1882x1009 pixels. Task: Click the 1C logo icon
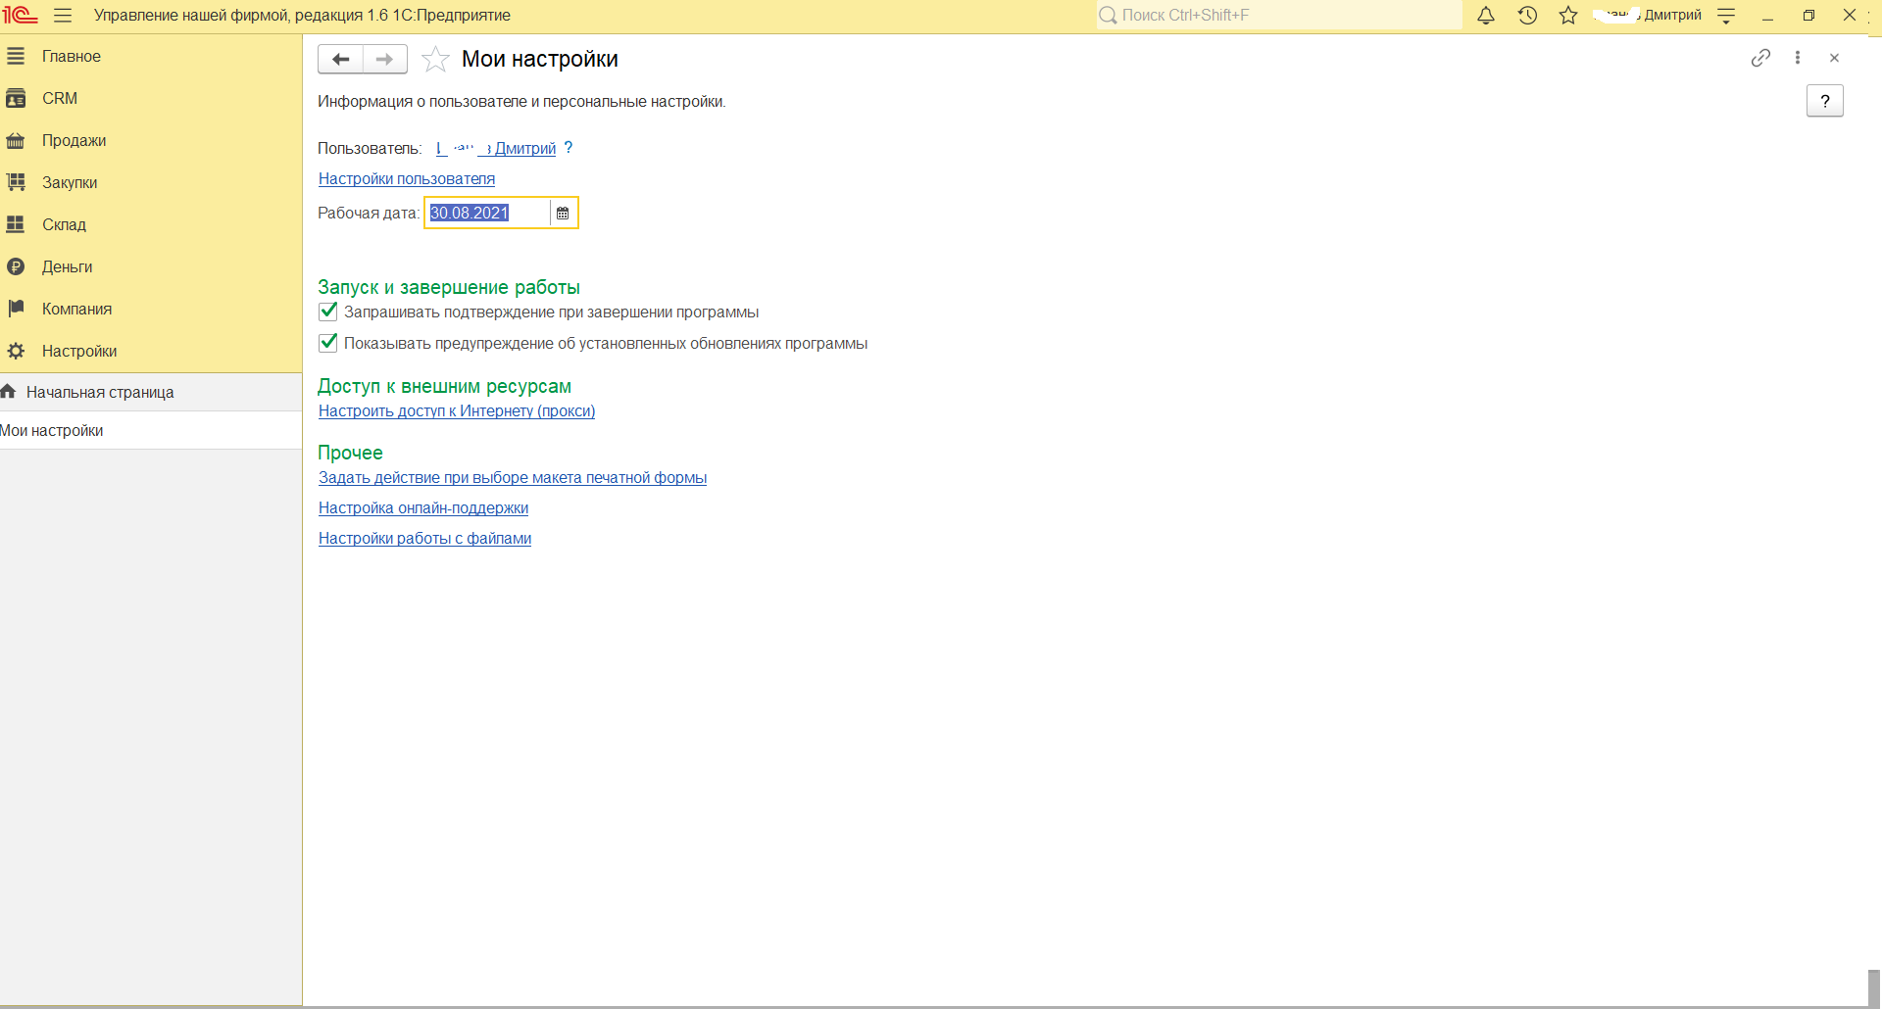[x=20, y=16]
